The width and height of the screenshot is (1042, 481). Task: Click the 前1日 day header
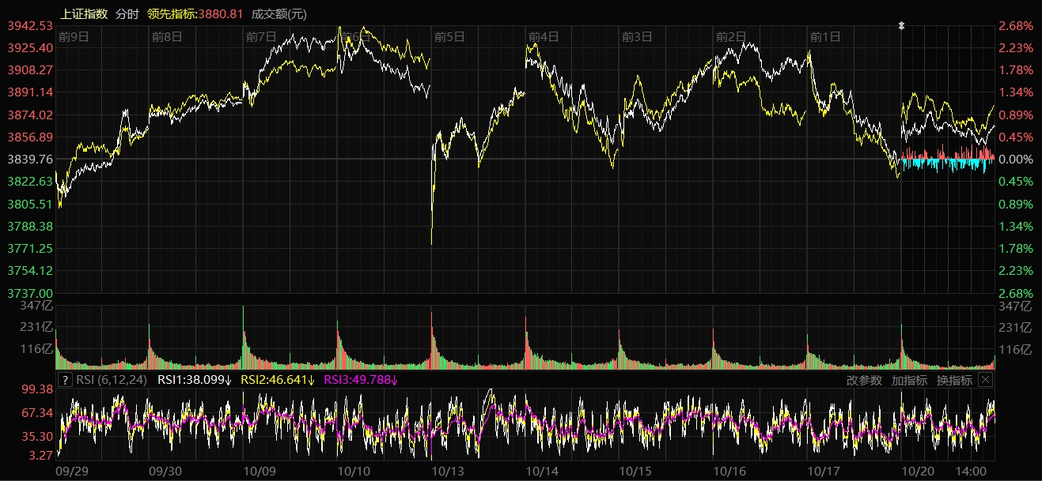(825, 36)
